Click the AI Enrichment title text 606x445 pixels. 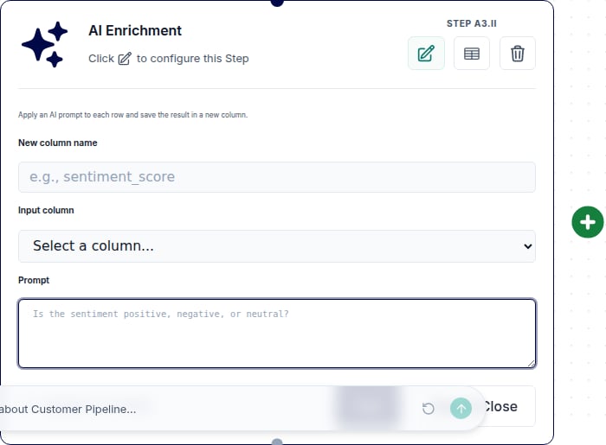coord(135,30)
